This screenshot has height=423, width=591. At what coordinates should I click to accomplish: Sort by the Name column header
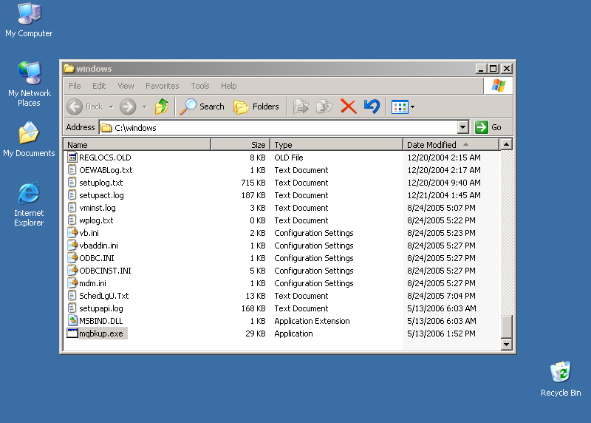[137, 144]
